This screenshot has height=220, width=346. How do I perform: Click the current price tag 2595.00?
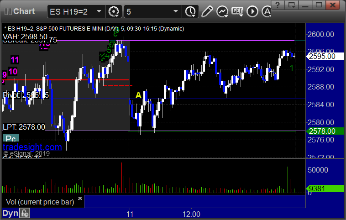click(x=325, y=56)
